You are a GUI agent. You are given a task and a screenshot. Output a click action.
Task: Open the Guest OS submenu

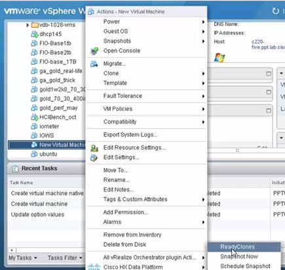pyautogui.click(x=147, y=32)
